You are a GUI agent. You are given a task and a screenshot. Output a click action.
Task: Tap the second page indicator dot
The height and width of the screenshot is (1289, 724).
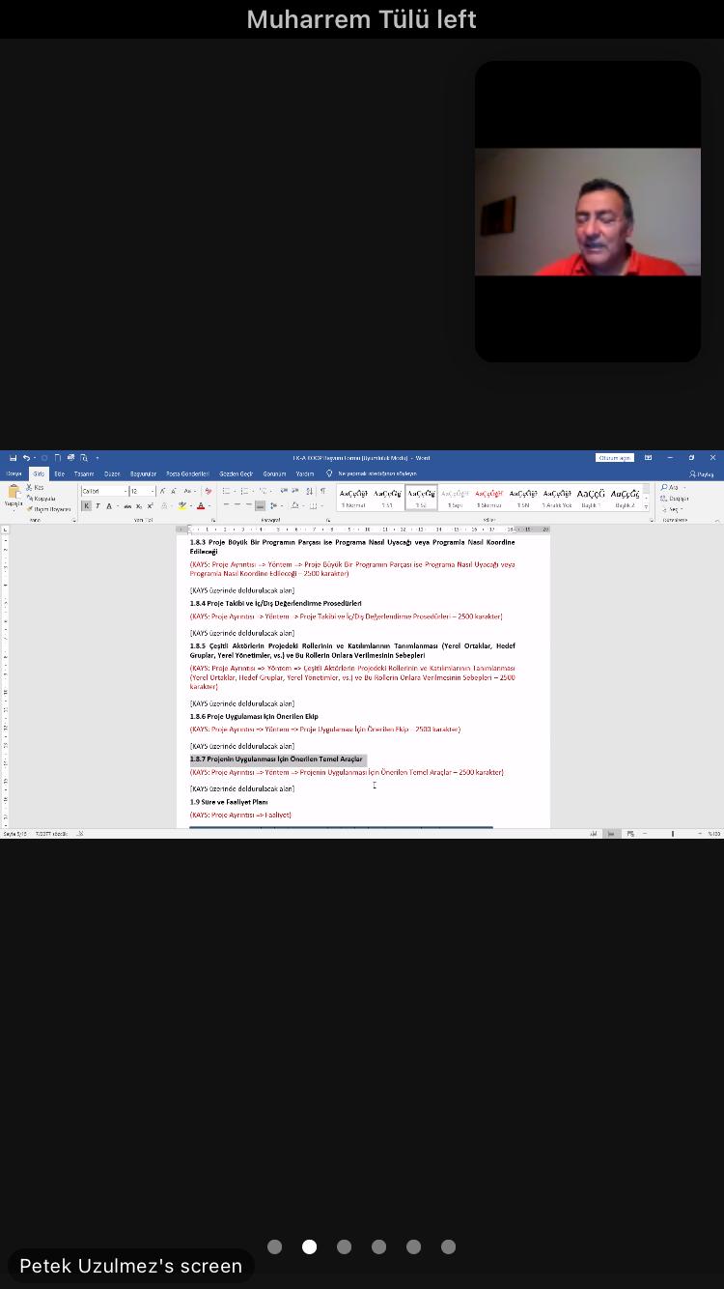[309, 1246]
